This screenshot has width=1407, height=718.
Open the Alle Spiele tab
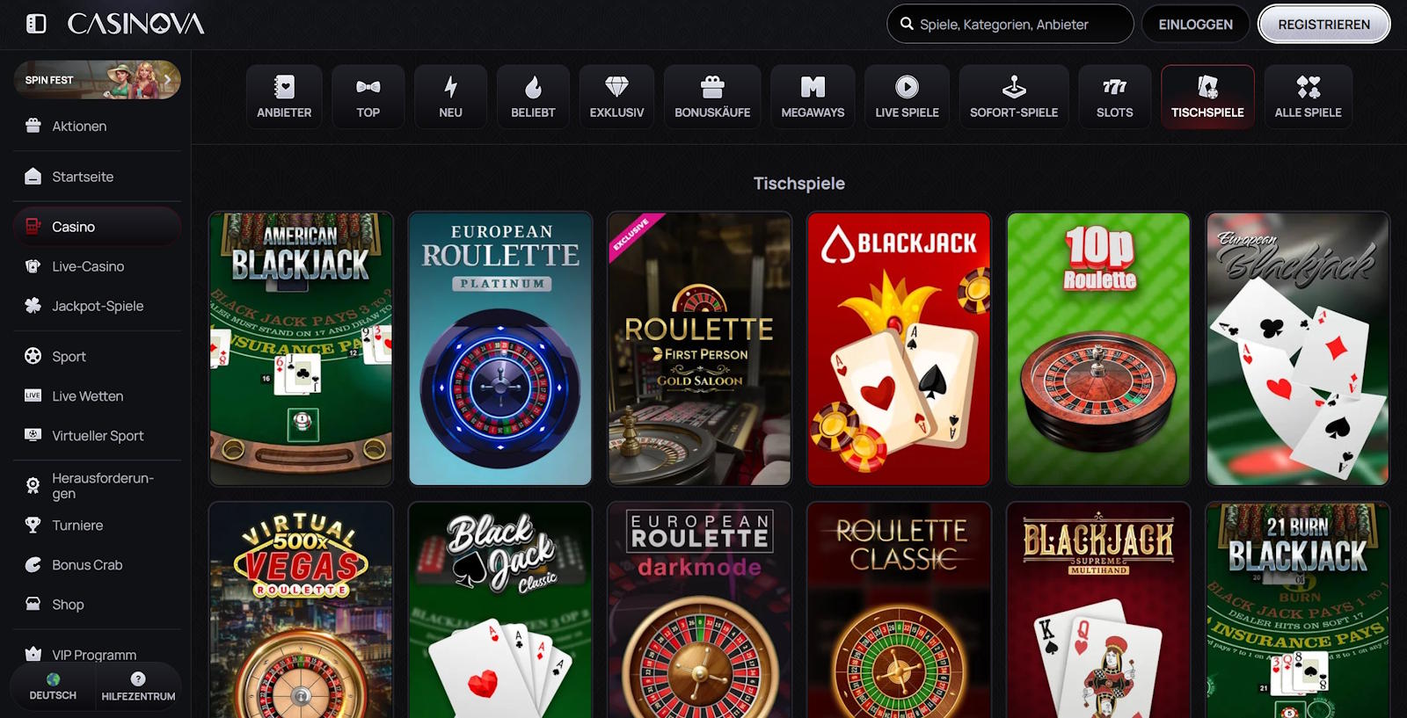(1309, 97)
